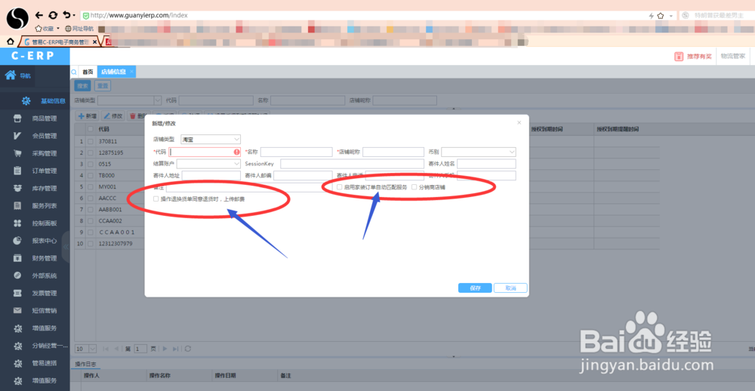Open the 结算账户 dropdown in dialog

[x=208, y=165]
